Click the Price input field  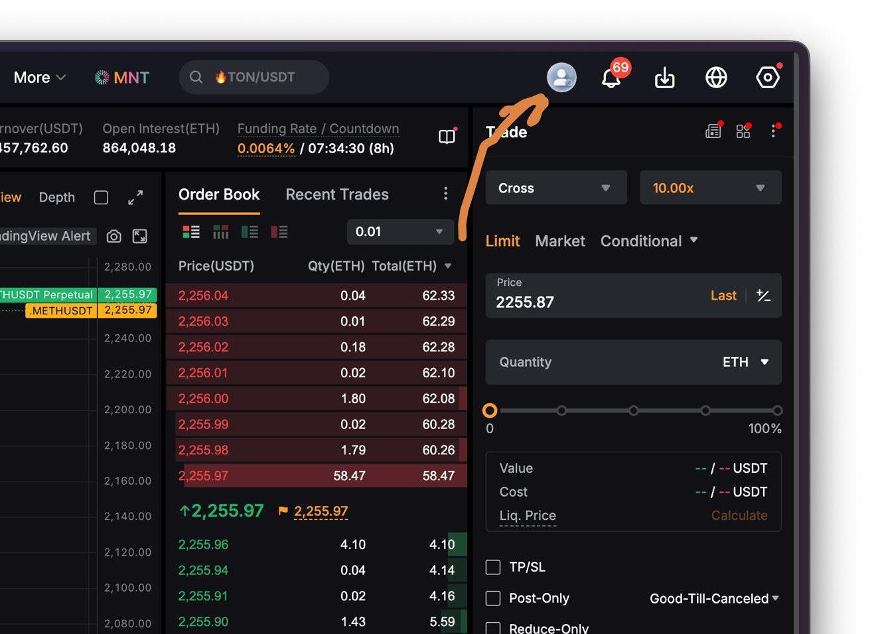point(634,296)
